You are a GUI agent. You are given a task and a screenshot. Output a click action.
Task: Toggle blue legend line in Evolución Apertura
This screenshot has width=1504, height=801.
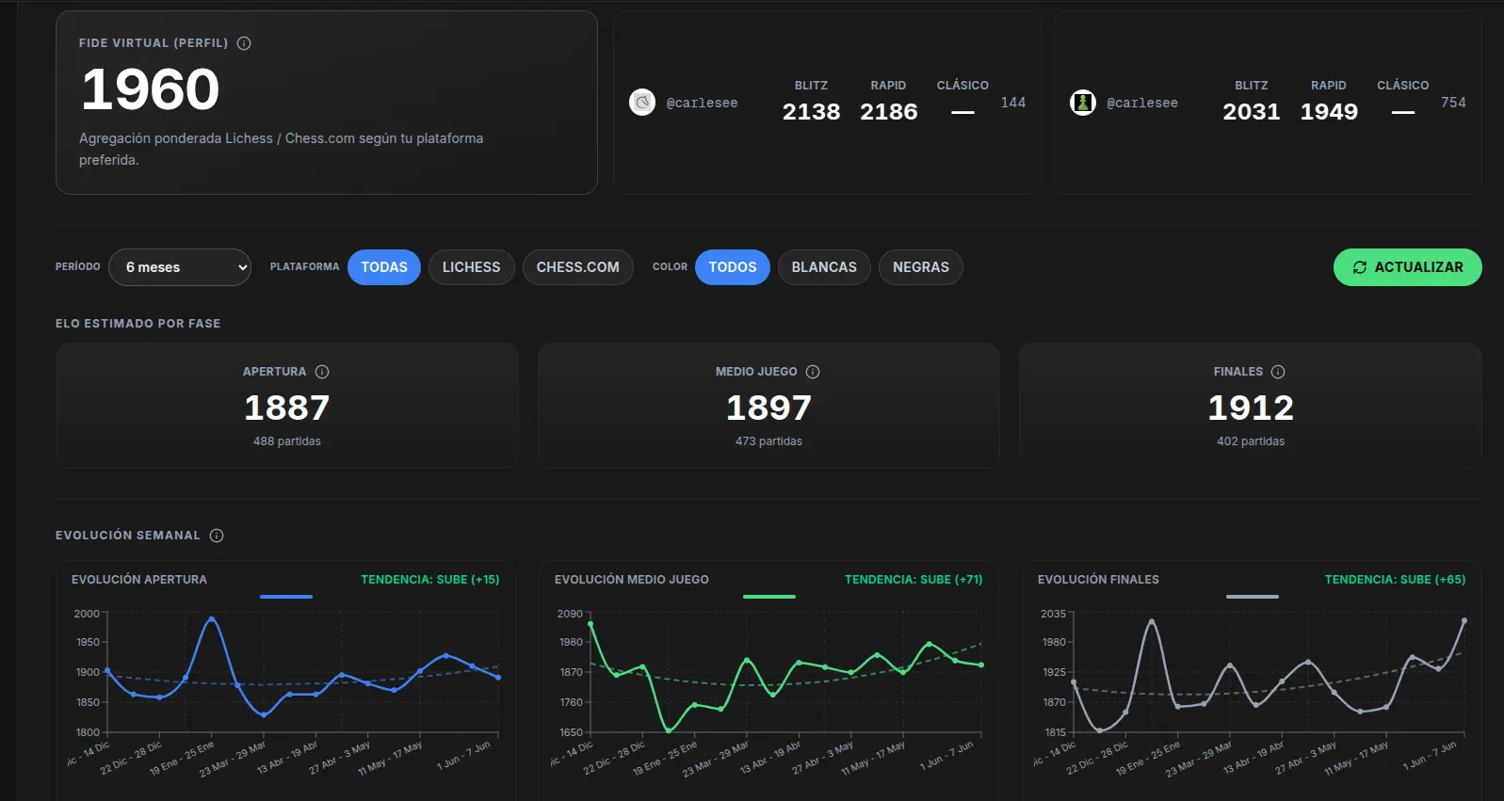(x=286, y=597)
